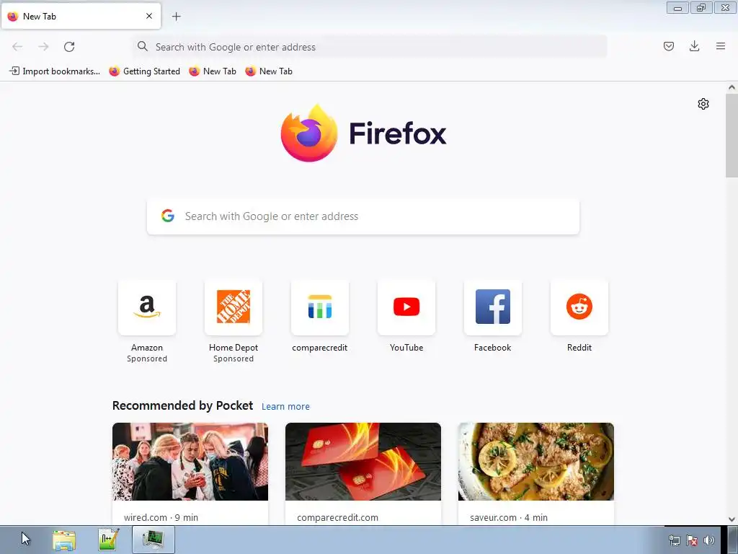Open the Firefox application menu
The width and height of the screenshot is (738, 554).
721,46
